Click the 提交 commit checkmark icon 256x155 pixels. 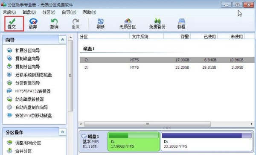tap(12, 21)
